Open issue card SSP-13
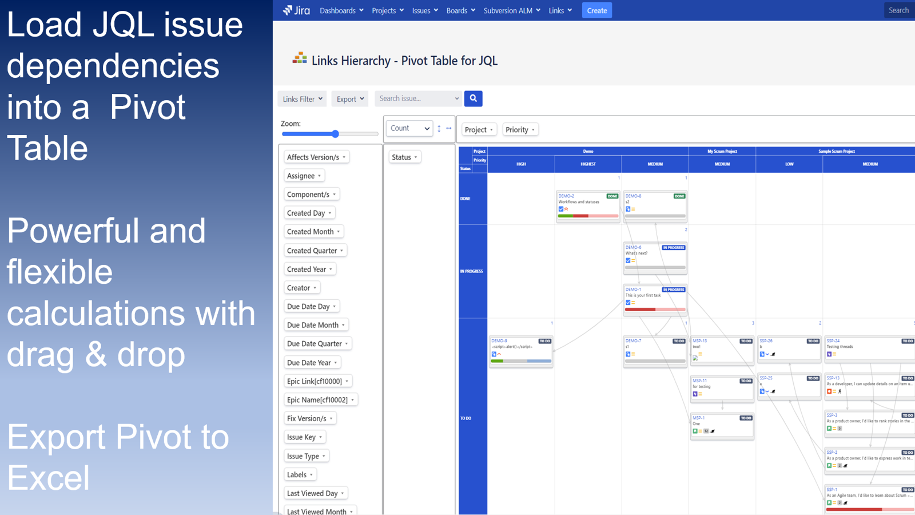 pos(869,386)
